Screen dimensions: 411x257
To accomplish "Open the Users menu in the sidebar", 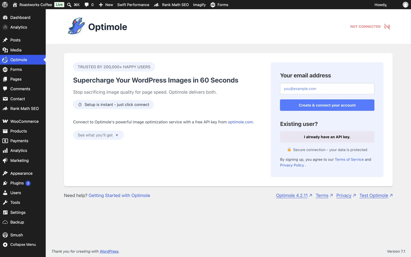I will pos(23,193).
